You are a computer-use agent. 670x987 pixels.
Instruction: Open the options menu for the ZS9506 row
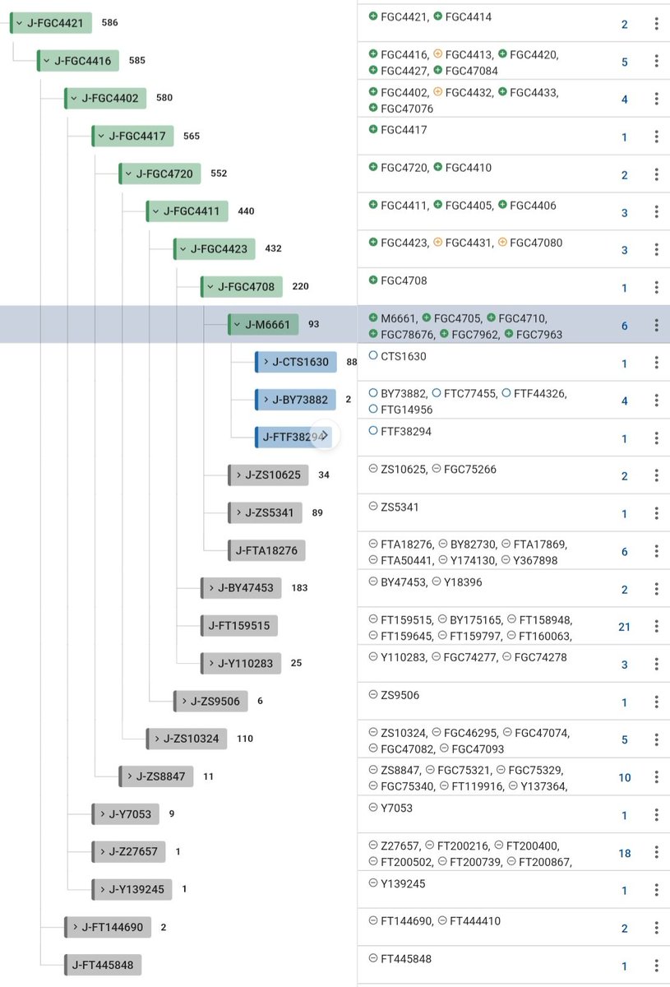click(x=656, y=702)
